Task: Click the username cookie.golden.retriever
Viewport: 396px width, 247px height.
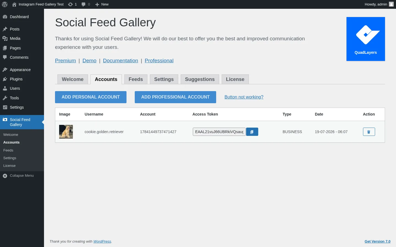Action: (x=104, y=132)
